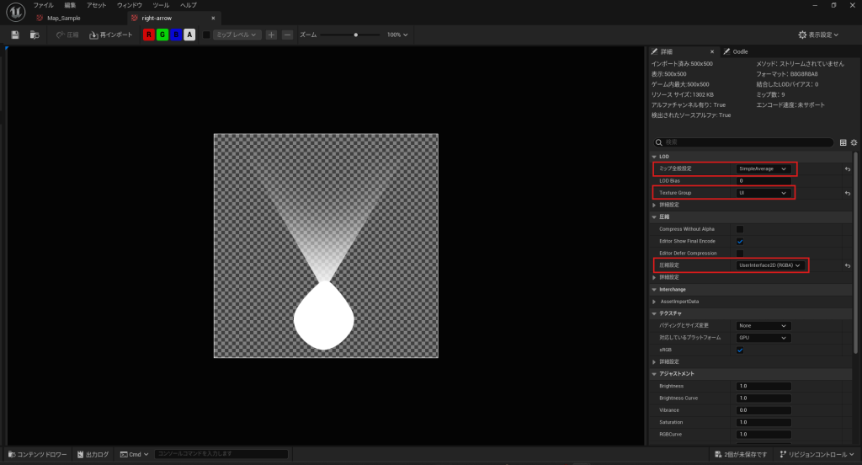862x465 pixels.
Task: Toggle the red channel R button
Action: (x=149, y=35)
